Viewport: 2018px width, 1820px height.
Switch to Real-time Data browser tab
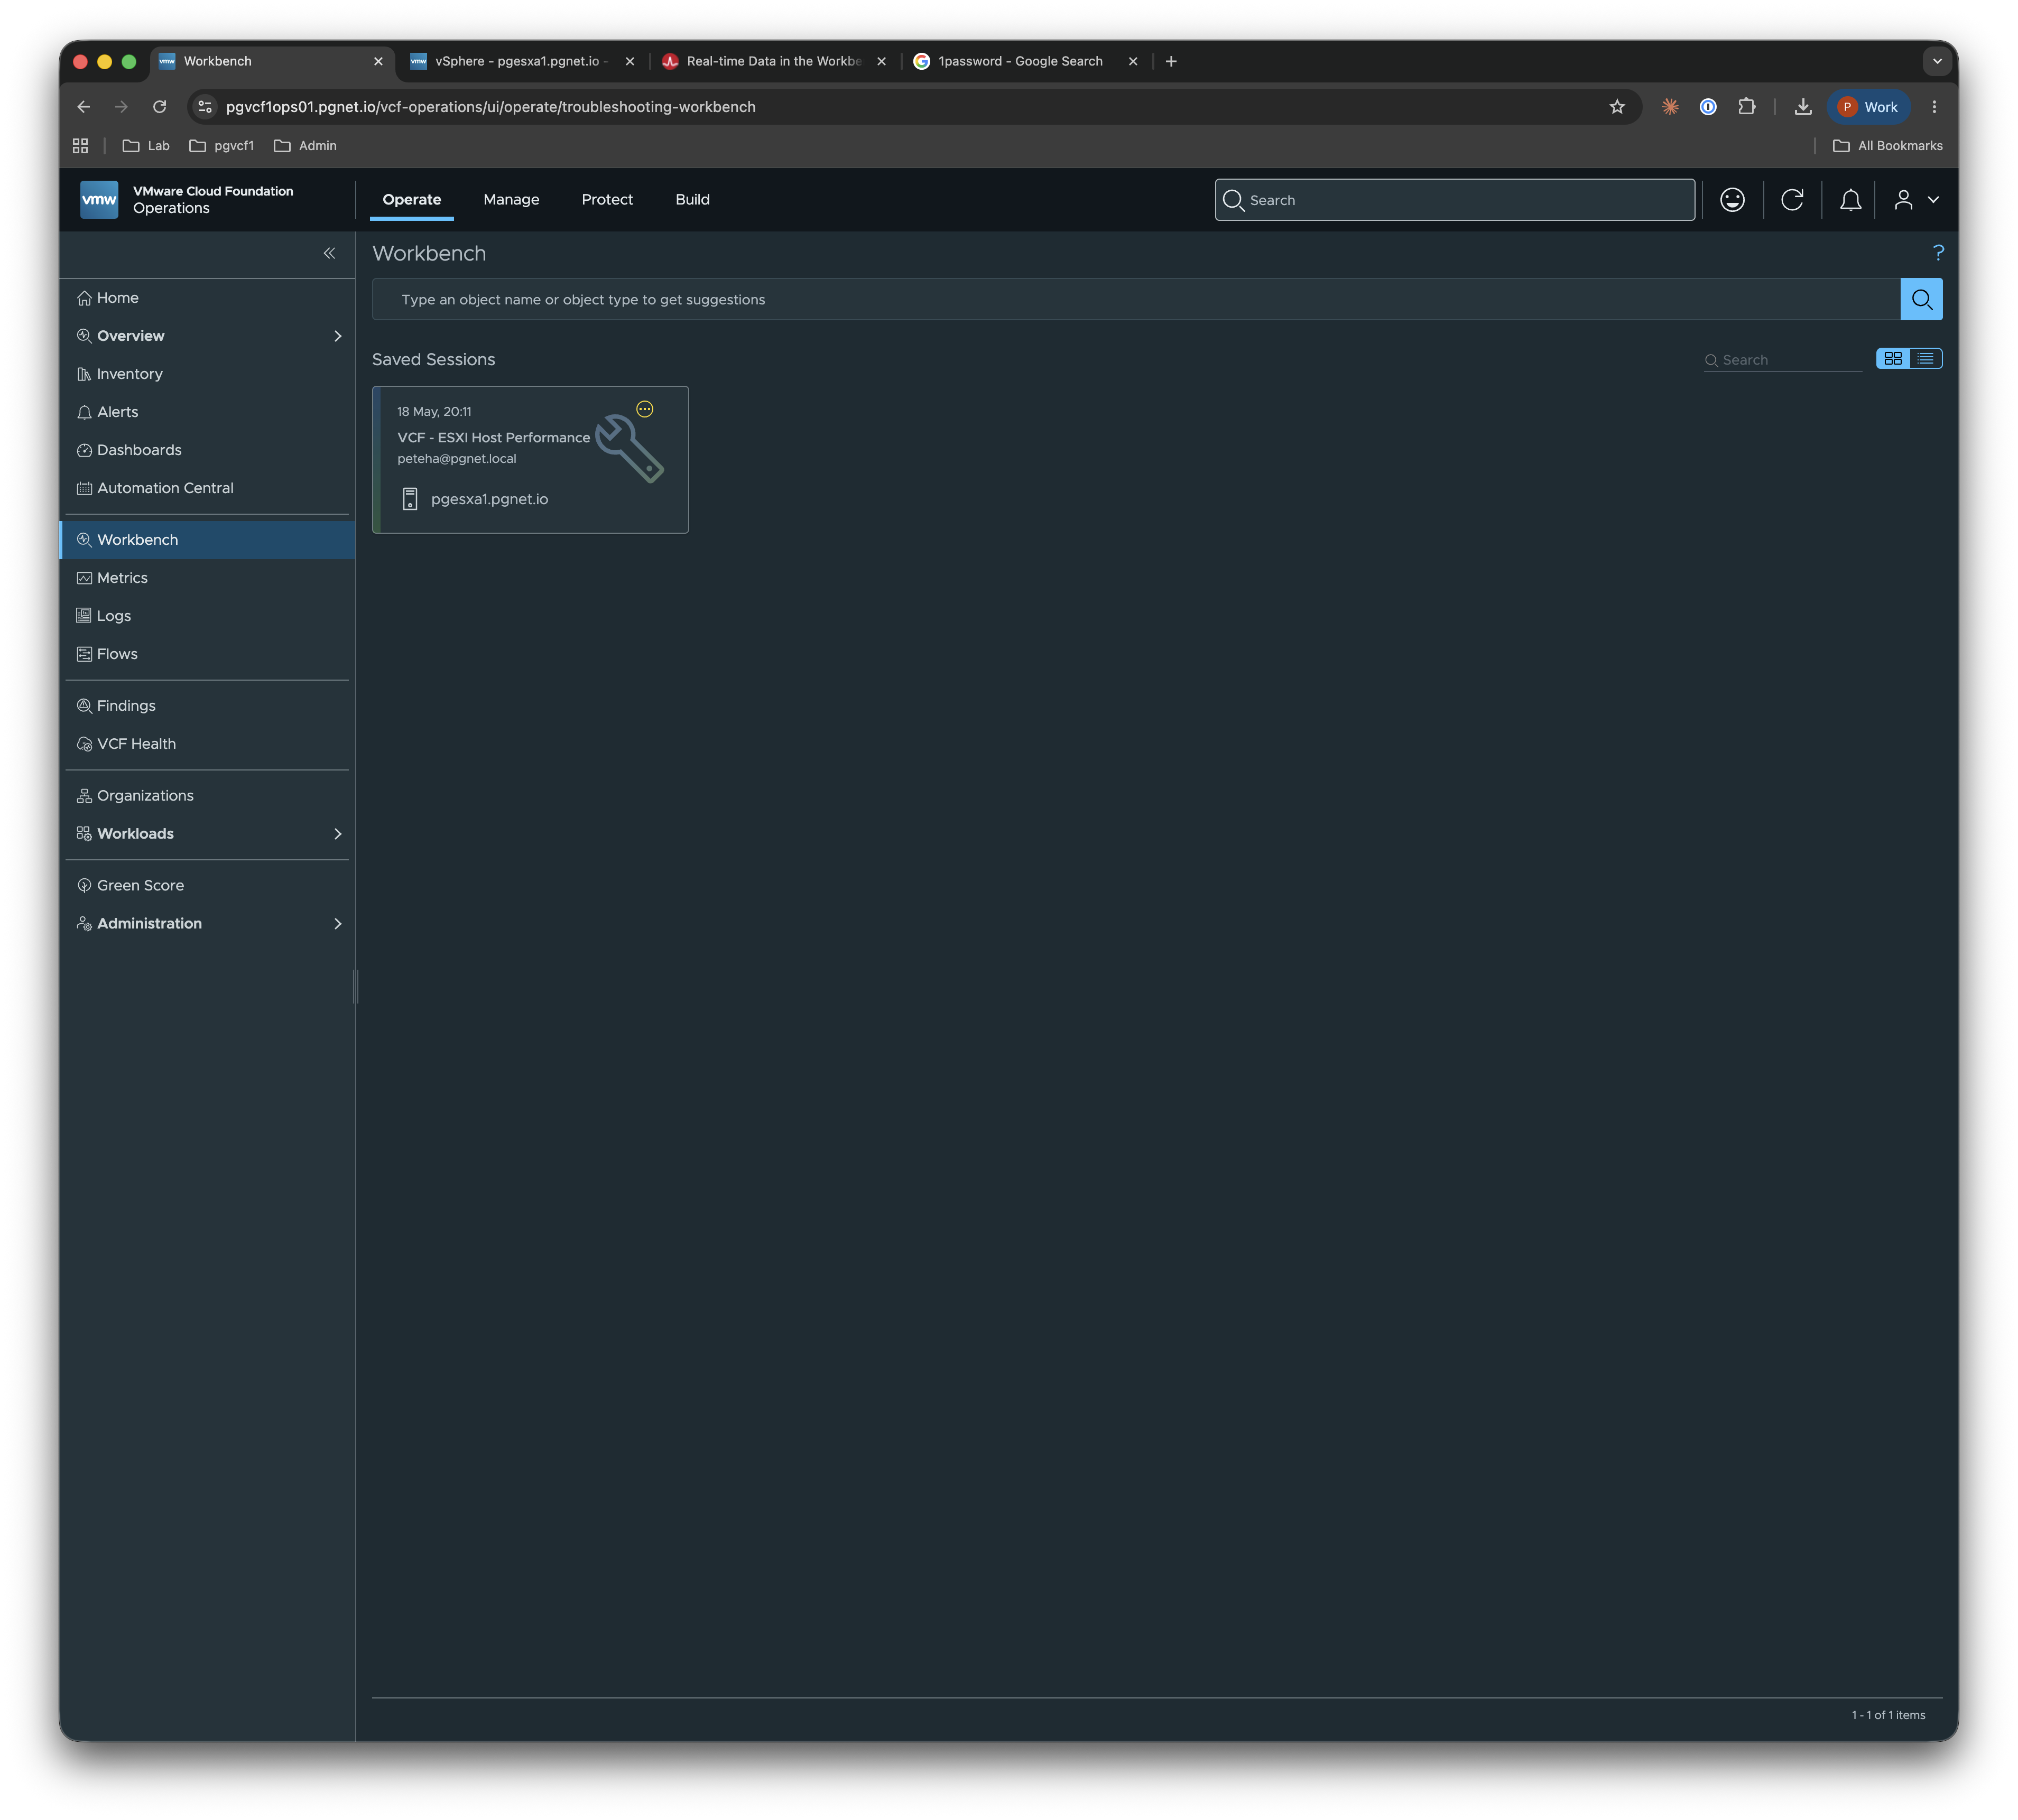(774, 61)
